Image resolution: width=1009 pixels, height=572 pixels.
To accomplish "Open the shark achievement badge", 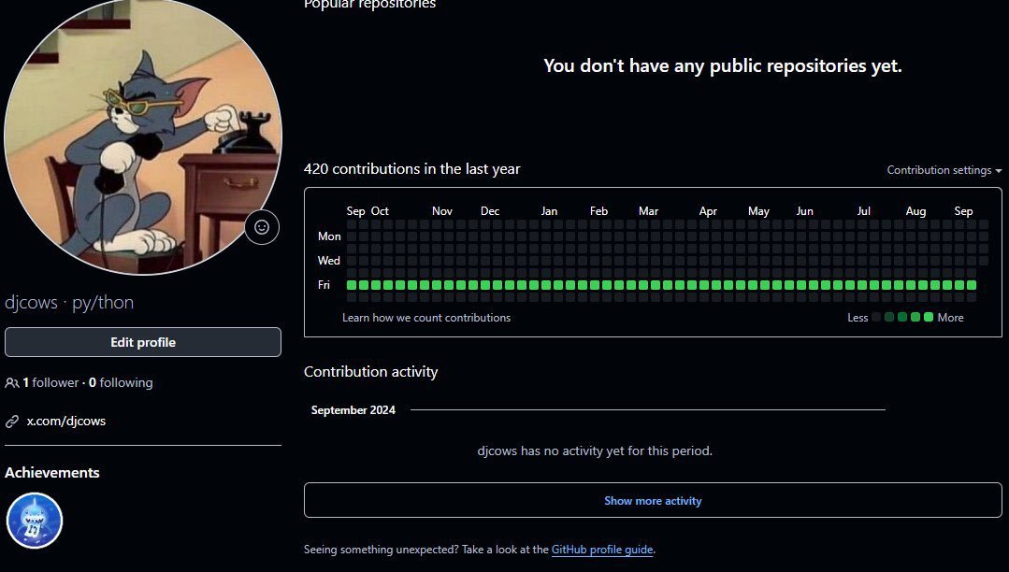I will coord(34,521).
